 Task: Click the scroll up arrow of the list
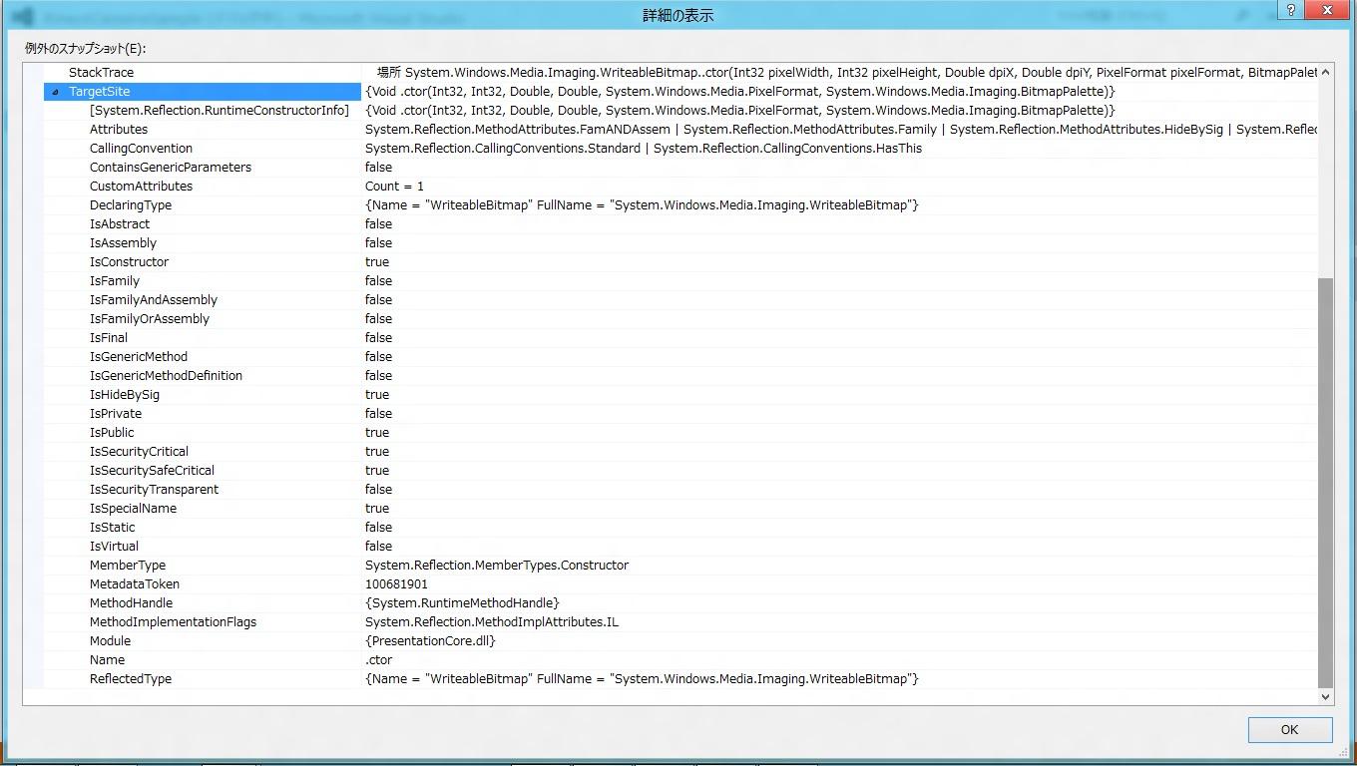click(x=1325, y=71)
